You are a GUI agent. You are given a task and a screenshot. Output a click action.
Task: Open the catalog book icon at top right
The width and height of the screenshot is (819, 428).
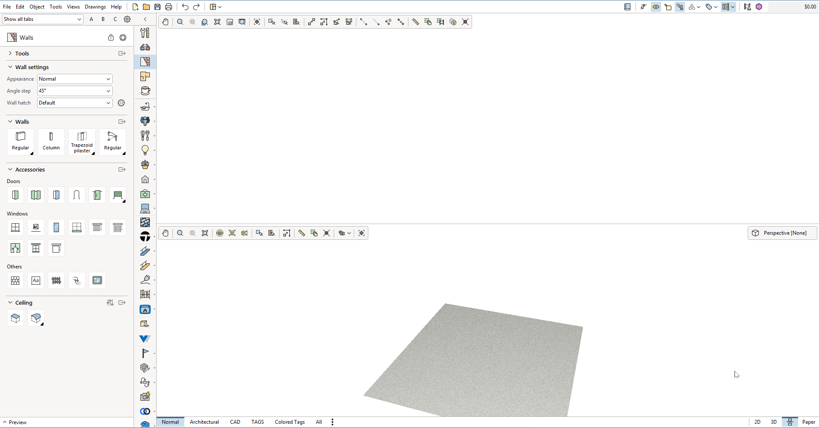627,7
